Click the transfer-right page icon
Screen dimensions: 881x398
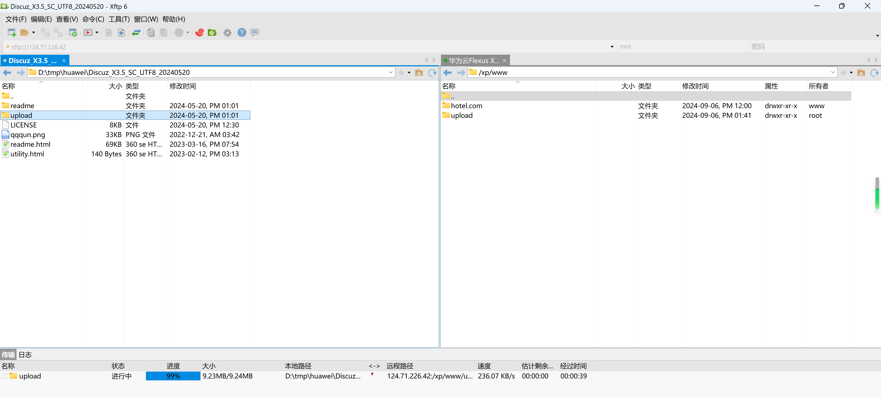pos(121,32)
